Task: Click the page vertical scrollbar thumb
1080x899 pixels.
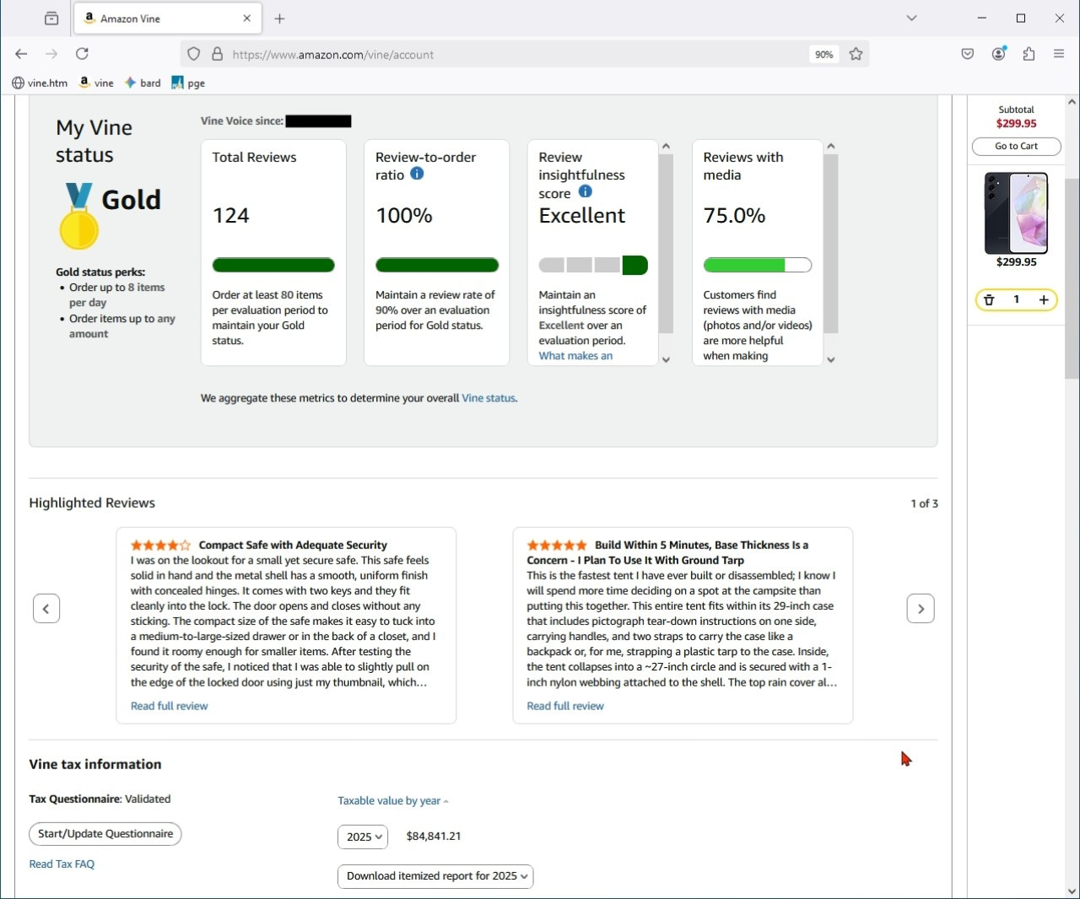Action: 1072,278
